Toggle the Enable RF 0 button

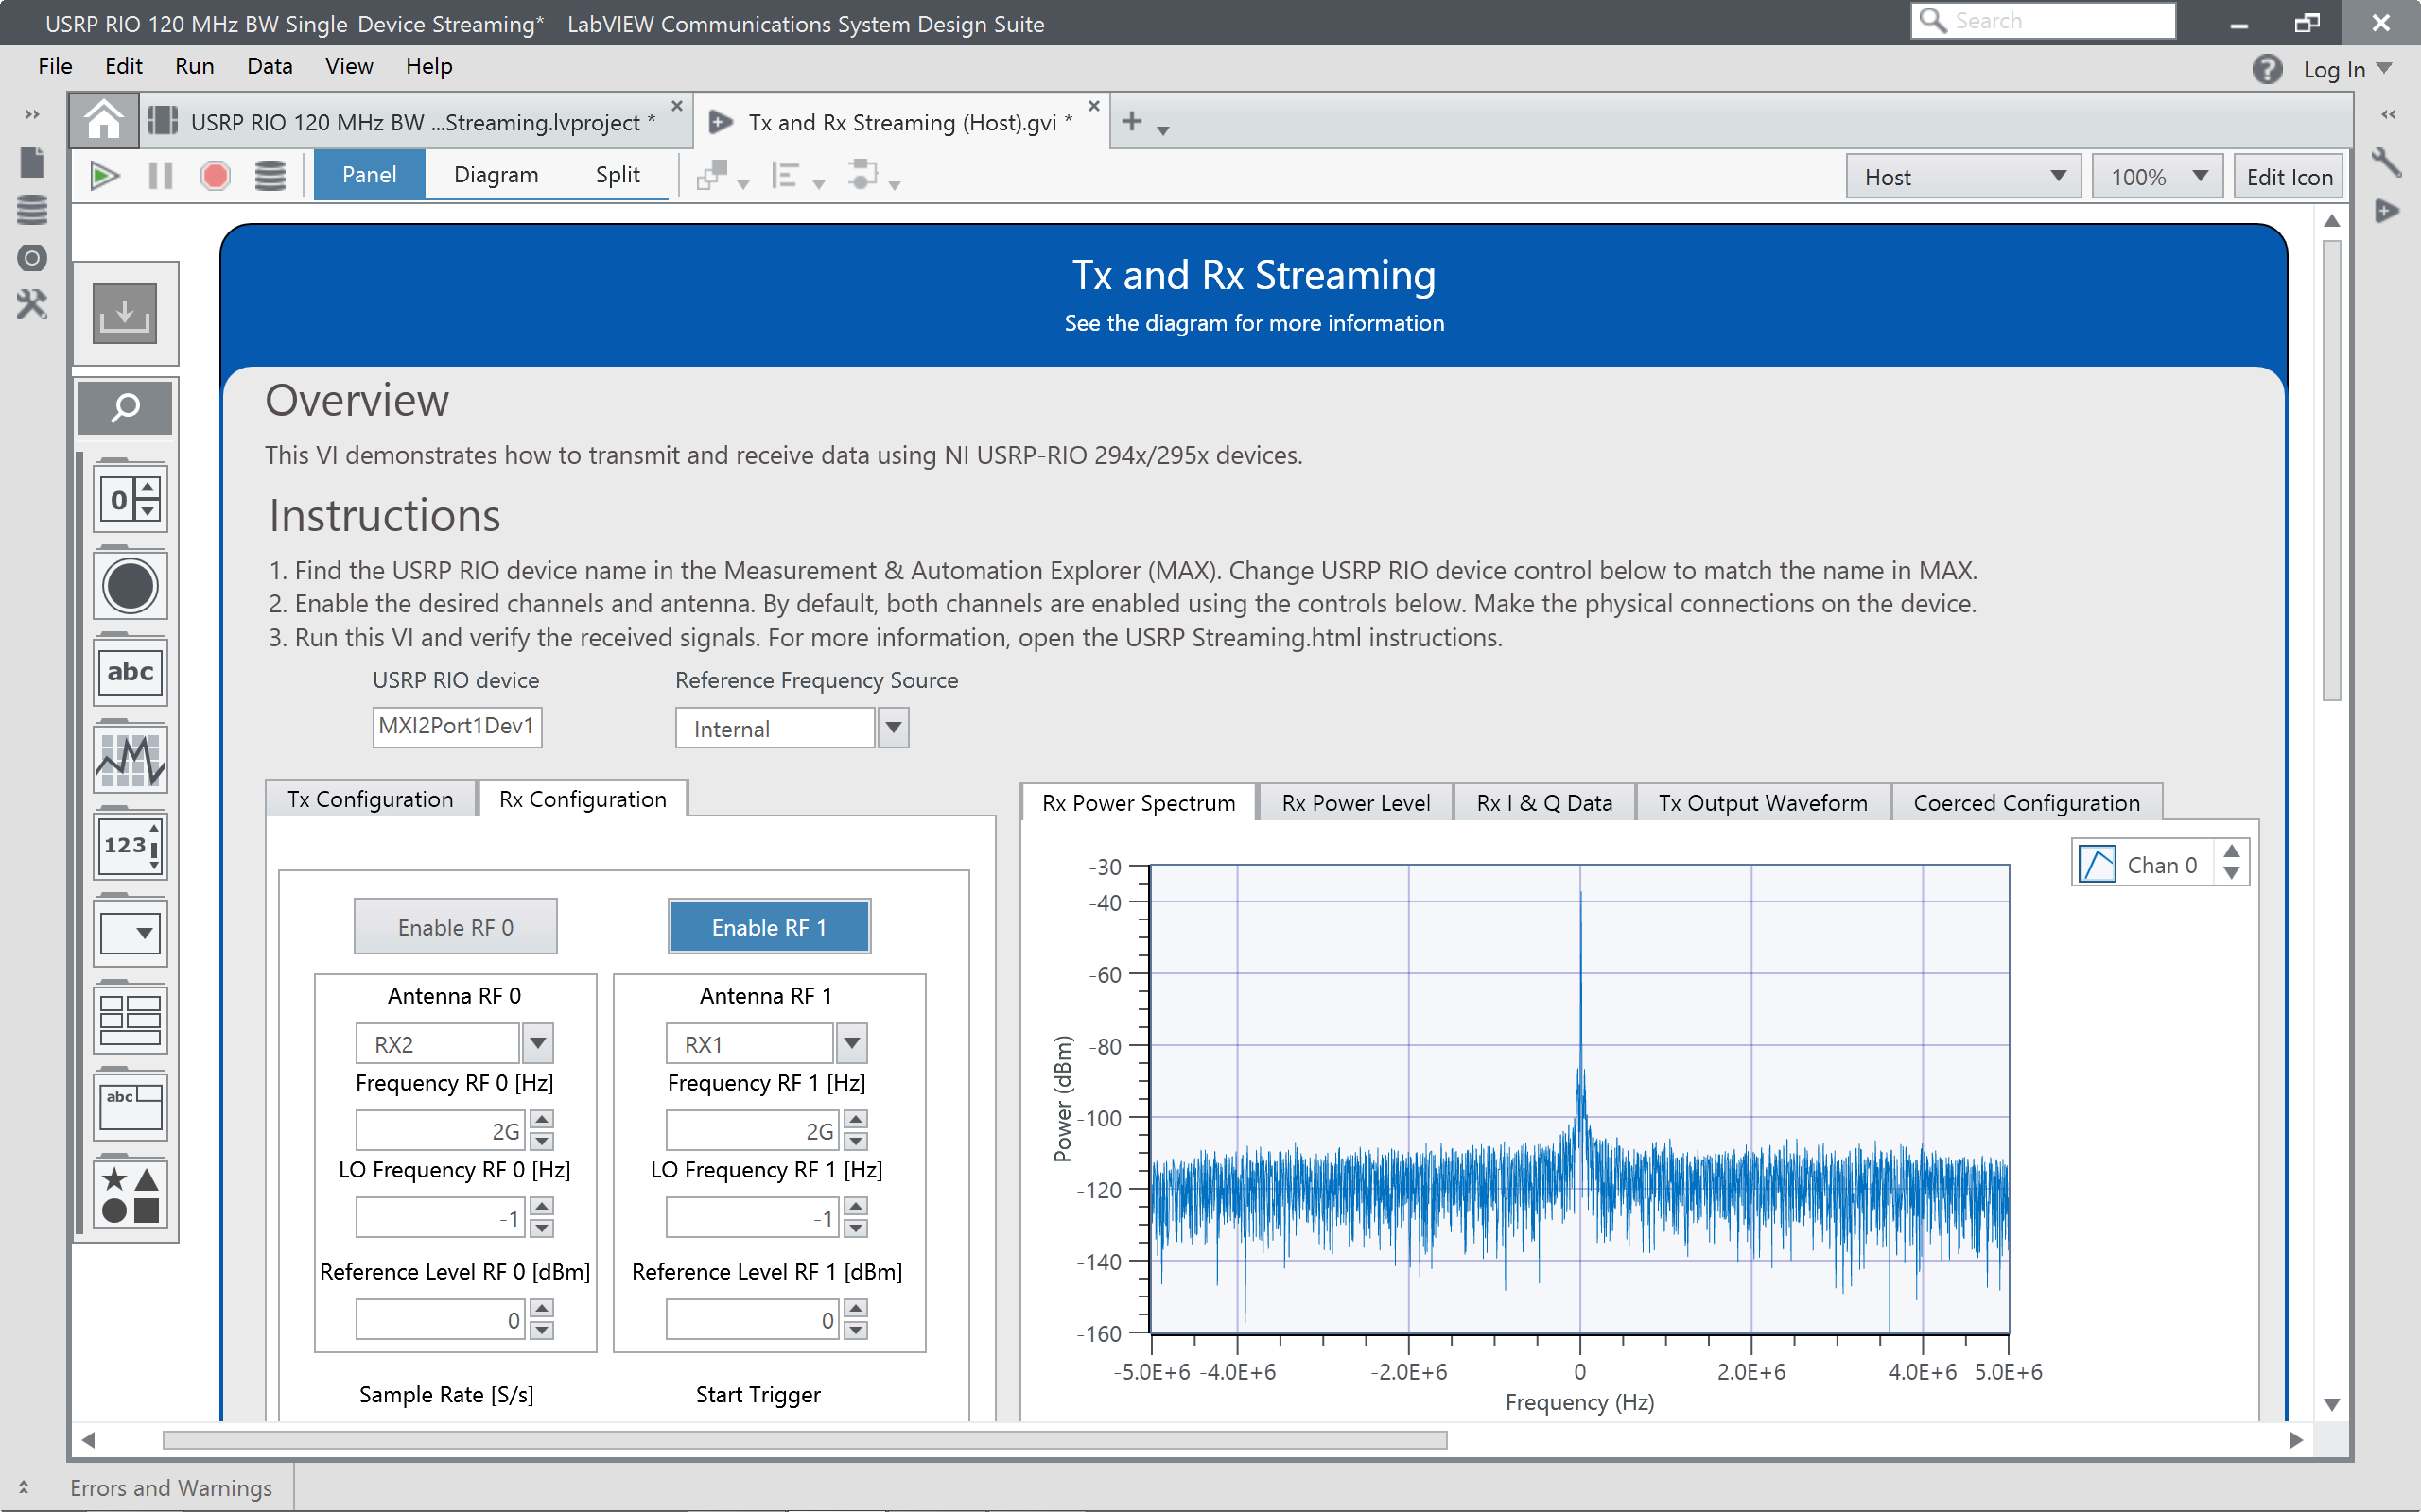point(455,927)
